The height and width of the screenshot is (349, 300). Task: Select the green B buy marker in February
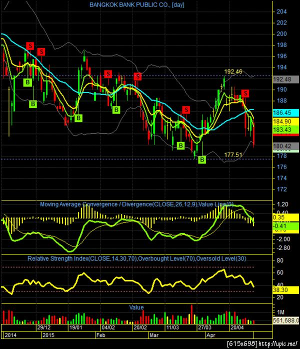click(116, 109)
